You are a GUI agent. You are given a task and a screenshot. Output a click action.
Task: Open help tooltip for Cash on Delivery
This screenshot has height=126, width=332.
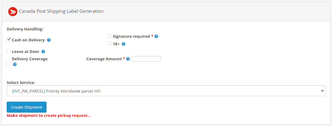coord(49,40)
